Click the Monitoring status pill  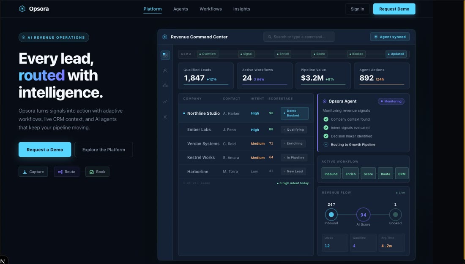[391, 101]
